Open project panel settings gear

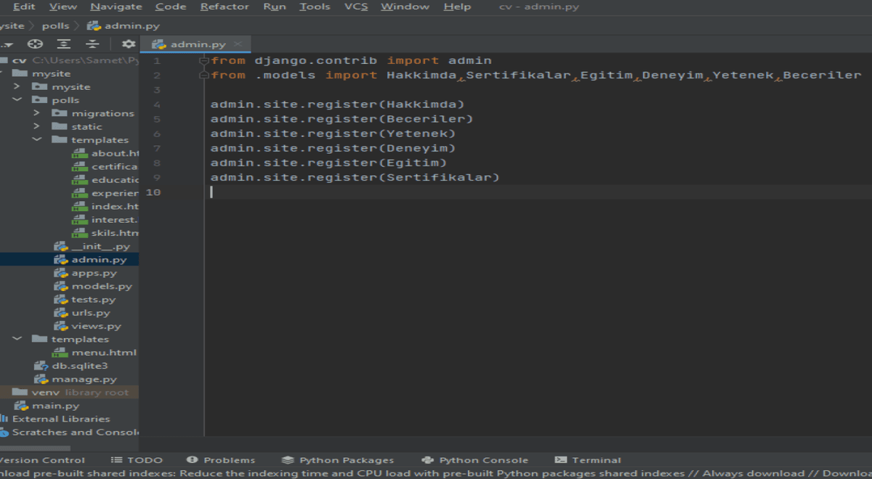click(128, 44)
